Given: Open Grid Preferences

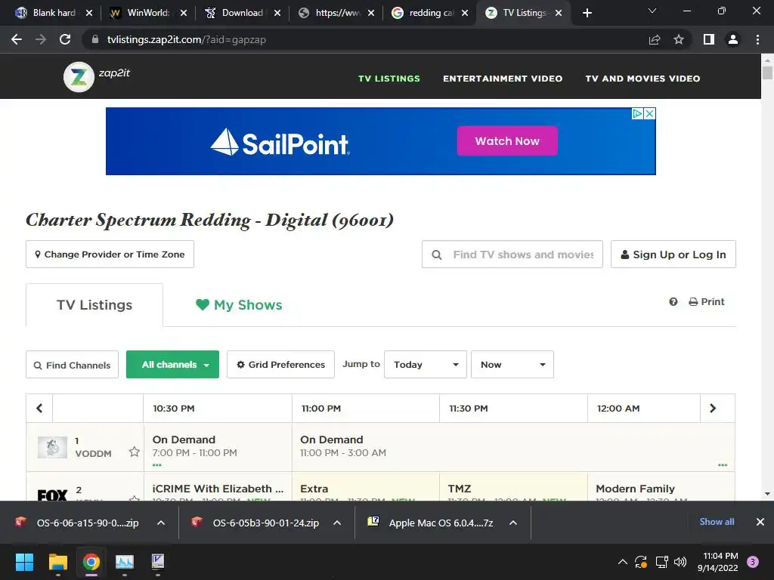Looking at the screenshot, I should coord(280,365).
